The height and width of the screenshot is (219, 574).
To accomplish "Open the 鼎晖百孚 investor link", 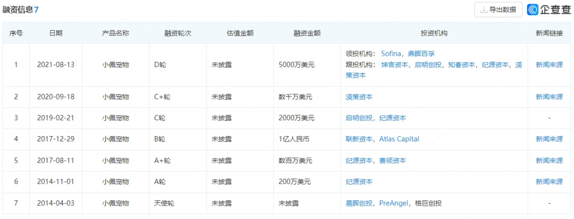I will (x=421, y=54).
